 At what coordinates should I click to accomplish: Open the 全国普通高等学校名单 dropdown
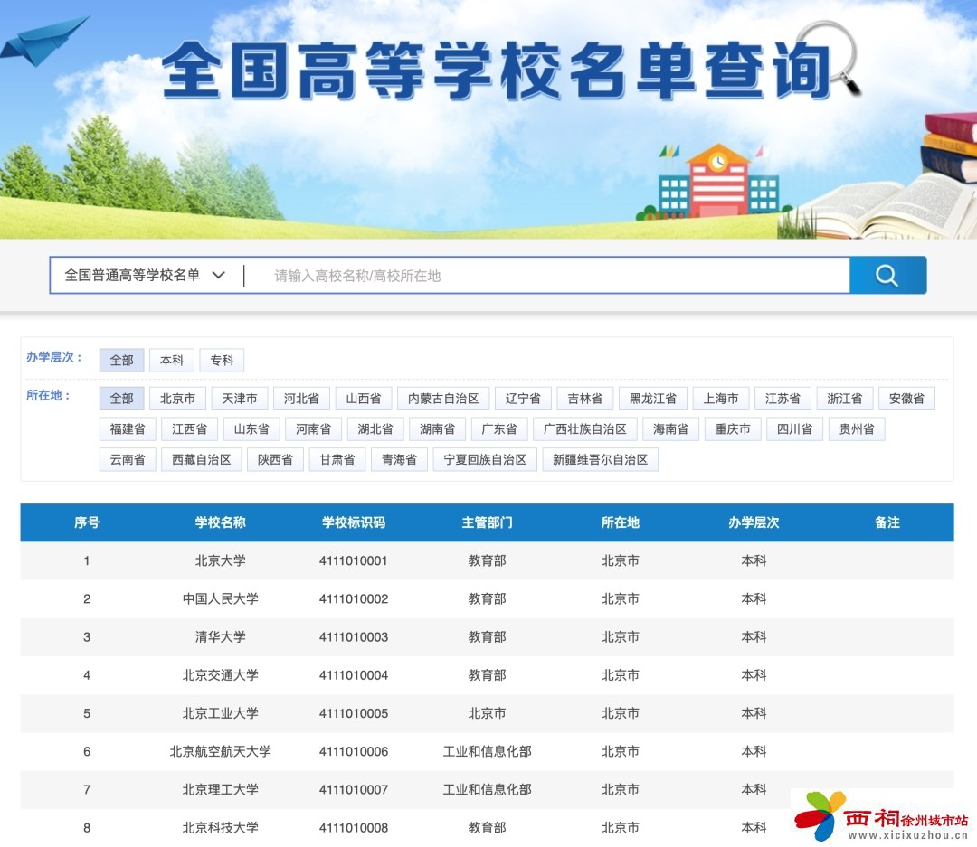coord(145,275)
